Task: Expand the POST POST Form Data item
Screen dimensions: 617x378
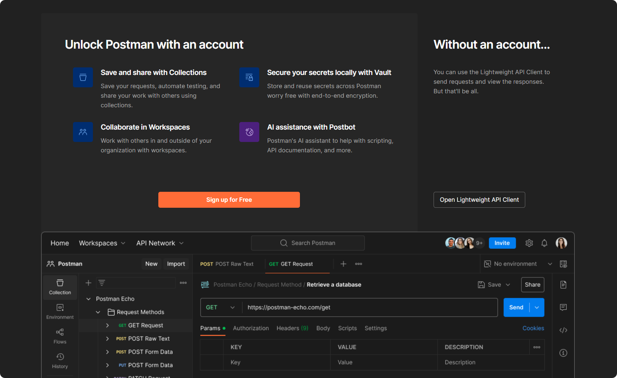Action: click(x=107, y=352)
